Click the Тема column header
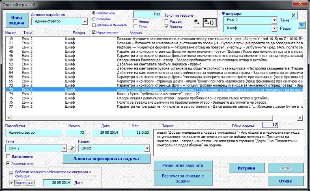The width and height of the screenshot is (310, 191). coord(28,33)
